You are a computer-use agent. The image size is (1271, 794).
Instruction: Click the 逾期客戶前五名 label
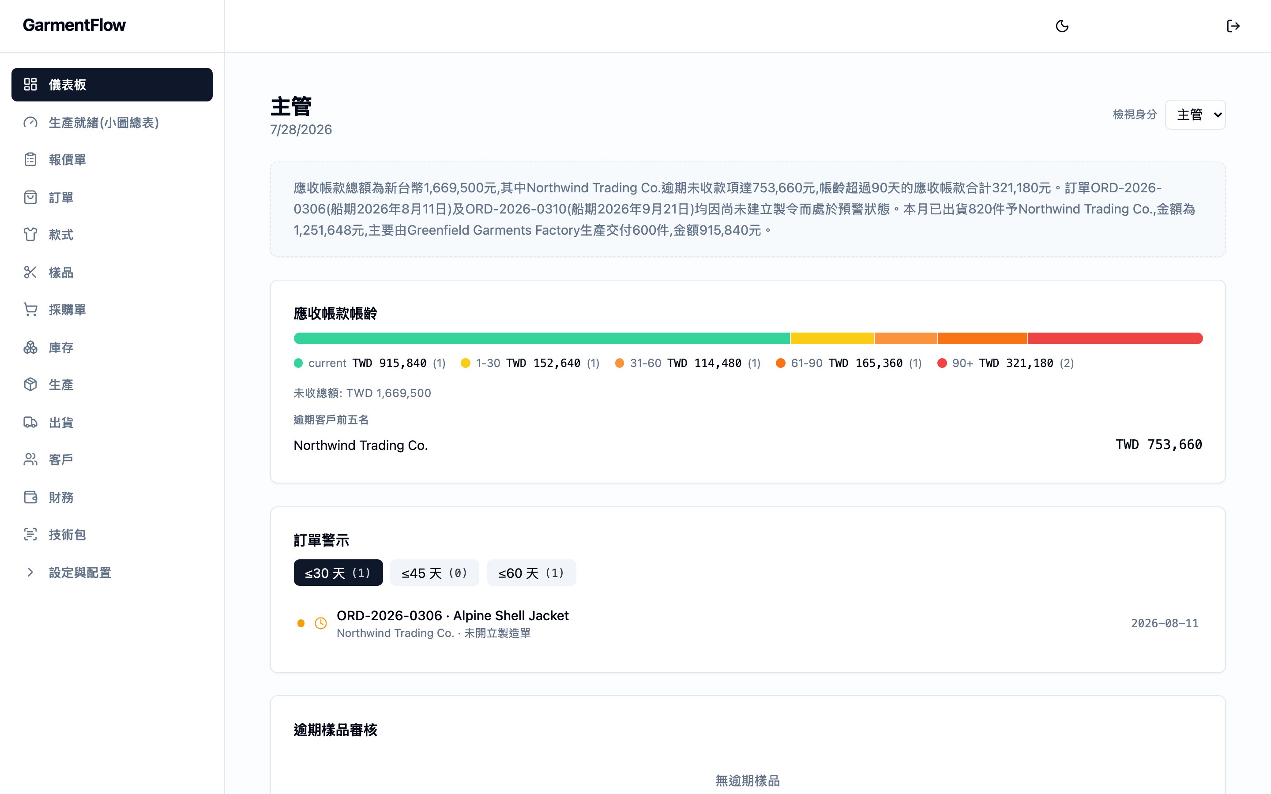[331, 419]
